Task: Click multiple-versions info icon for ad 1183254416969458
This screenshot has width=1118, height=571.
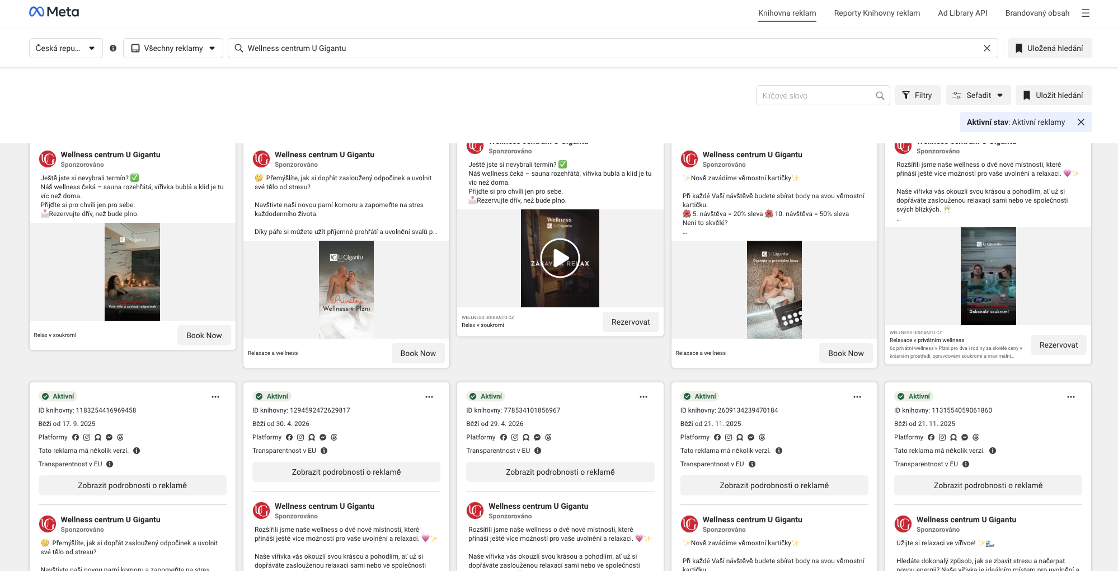Action: click(137, 451)
